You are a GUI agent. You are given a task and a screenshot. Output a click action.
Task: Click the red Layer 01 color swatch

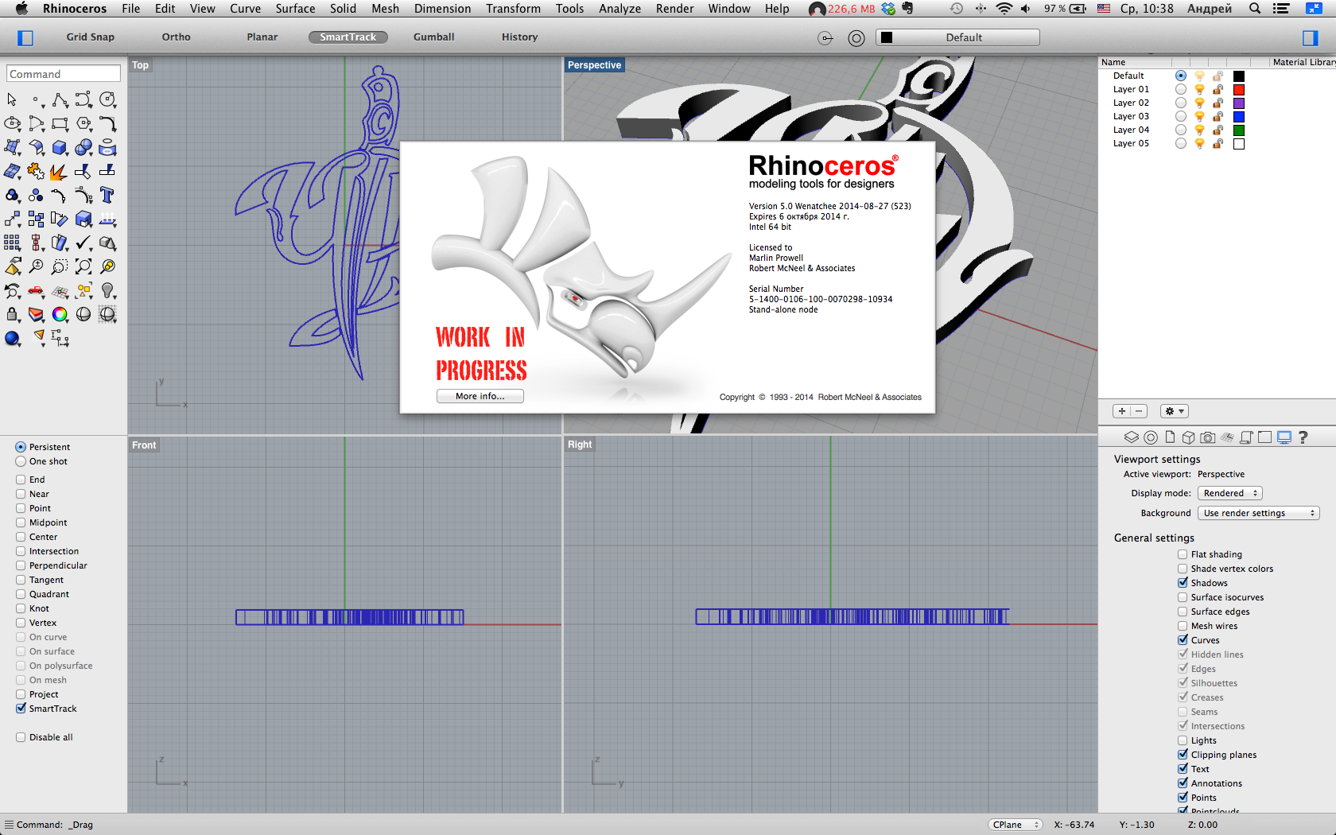[1238, 90]
